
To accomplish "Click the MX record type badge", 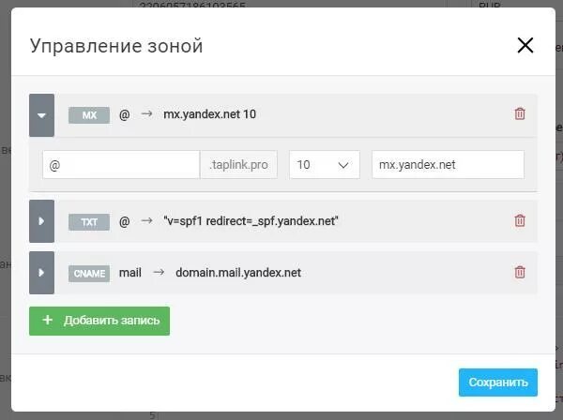I will 89,114.
